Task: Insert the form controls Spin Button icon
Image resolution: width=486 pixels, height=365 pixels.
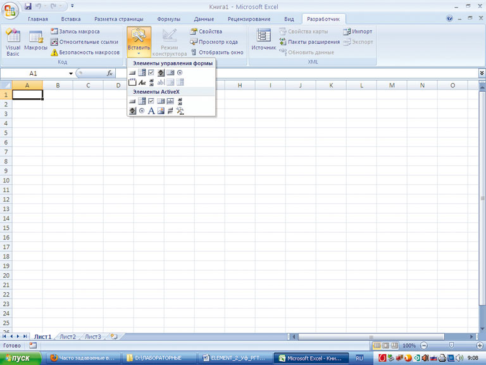Action: [x=161, y=73]
